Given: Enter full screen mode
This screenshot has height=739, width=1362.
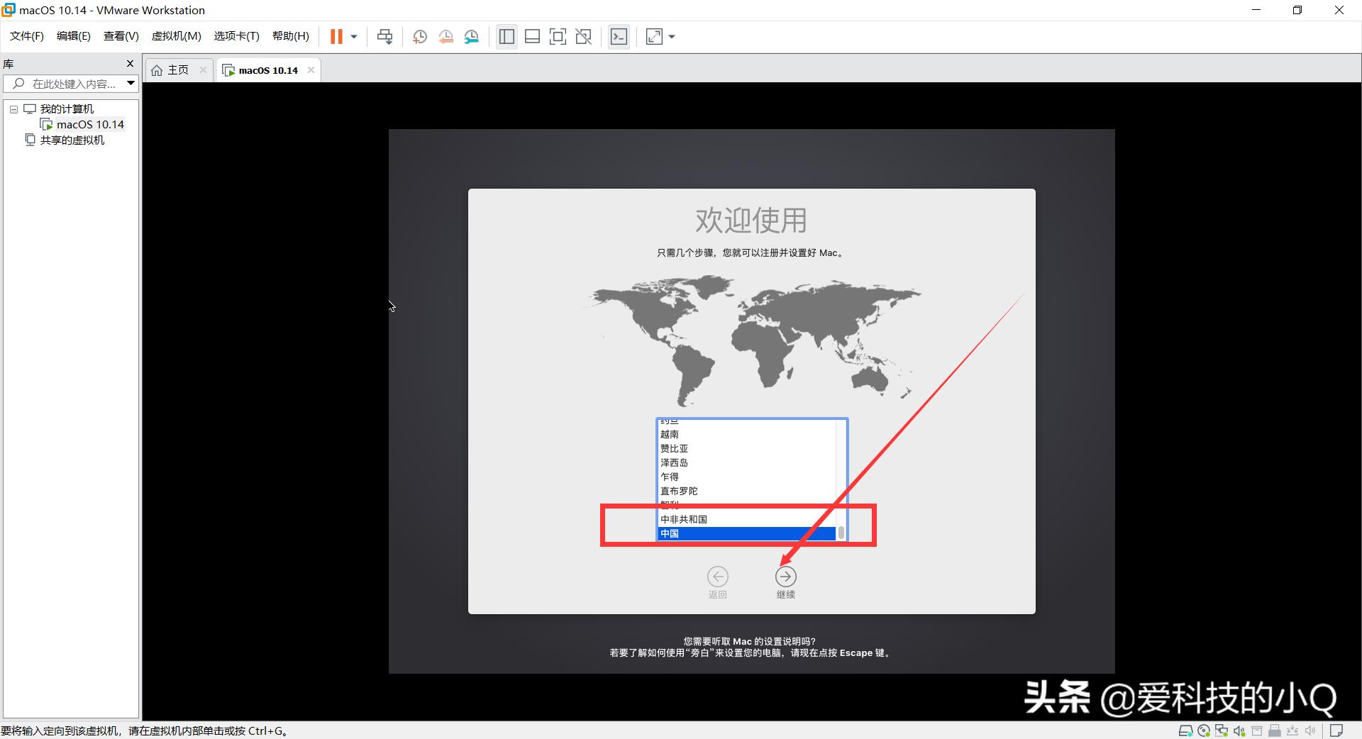Looking at the screenshot, I should (x=558, y=36).
